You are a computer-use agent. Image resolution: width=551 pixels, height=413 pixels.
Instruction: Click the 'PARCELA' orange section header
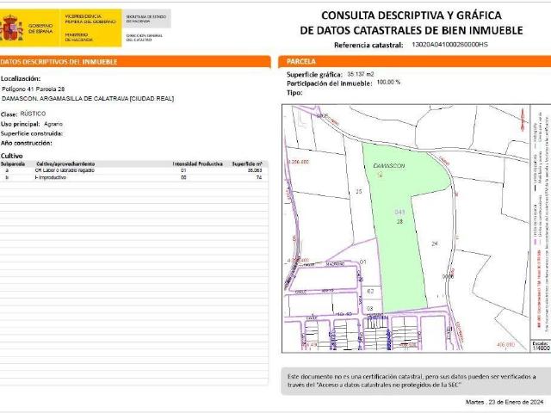[415, 61]
